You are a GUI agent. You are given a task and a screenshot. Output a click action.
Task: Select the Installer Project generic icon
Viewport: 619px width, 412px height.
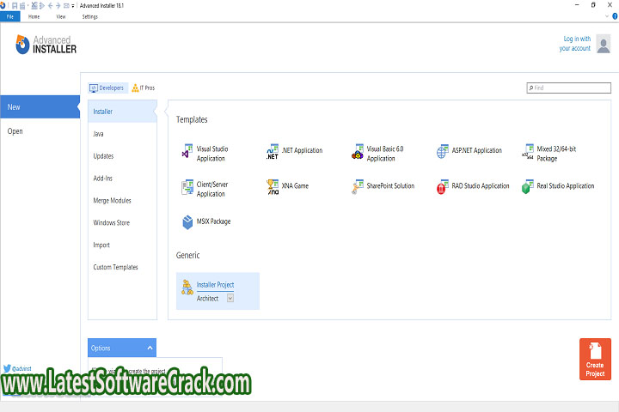tap(187, 288)
